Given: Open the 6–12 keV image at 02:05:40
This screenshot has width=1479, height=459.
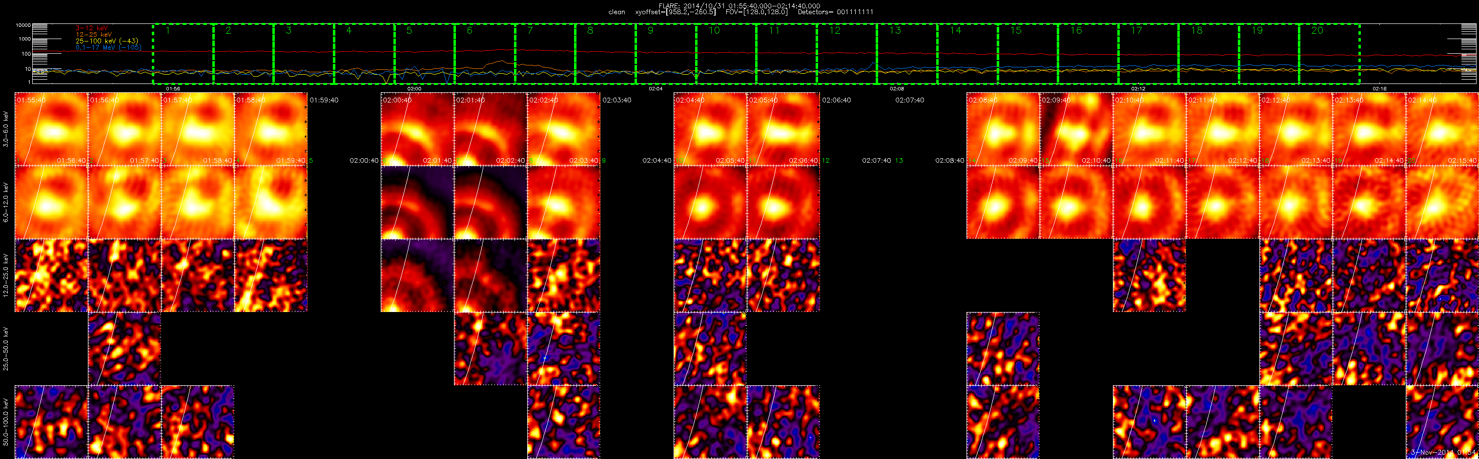Looking at the screenshot, I should coord(783,202).
